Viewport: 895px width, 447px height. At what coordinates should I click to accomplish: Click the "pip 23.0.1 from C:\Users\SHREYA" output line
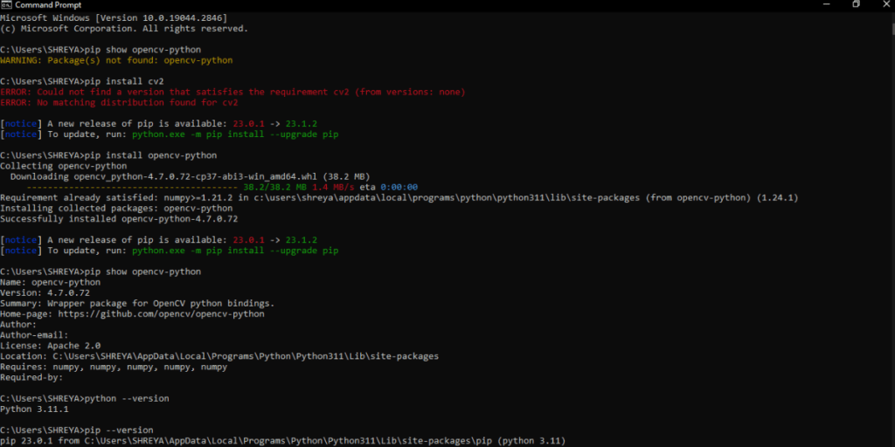tap(282, 441)
